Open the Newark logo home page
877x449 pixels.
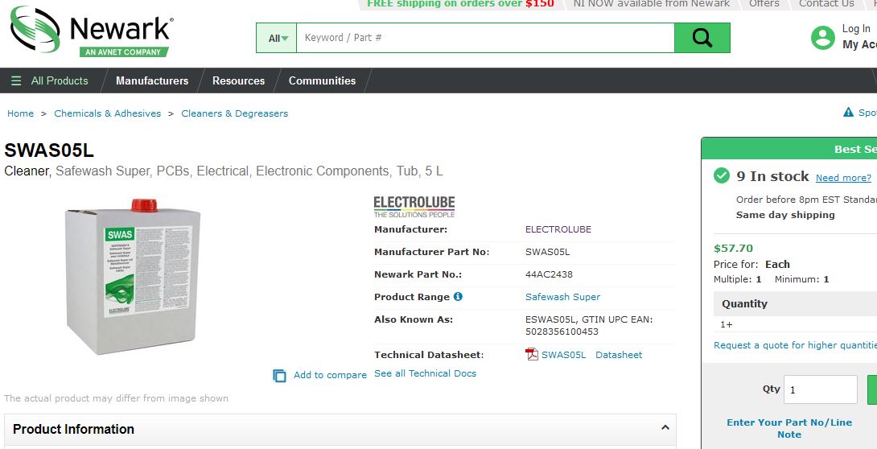coord(92,32)
